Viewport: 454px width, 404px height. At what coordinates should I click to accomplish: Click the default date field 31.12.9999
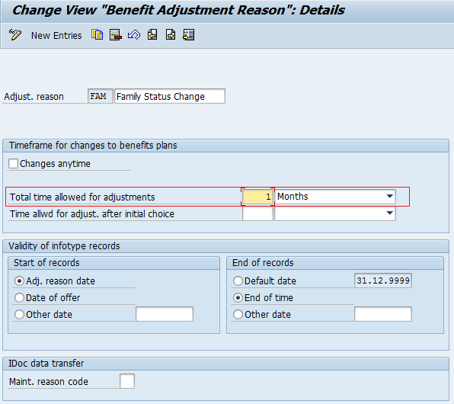pyautogui.click(x=383, y=281)
